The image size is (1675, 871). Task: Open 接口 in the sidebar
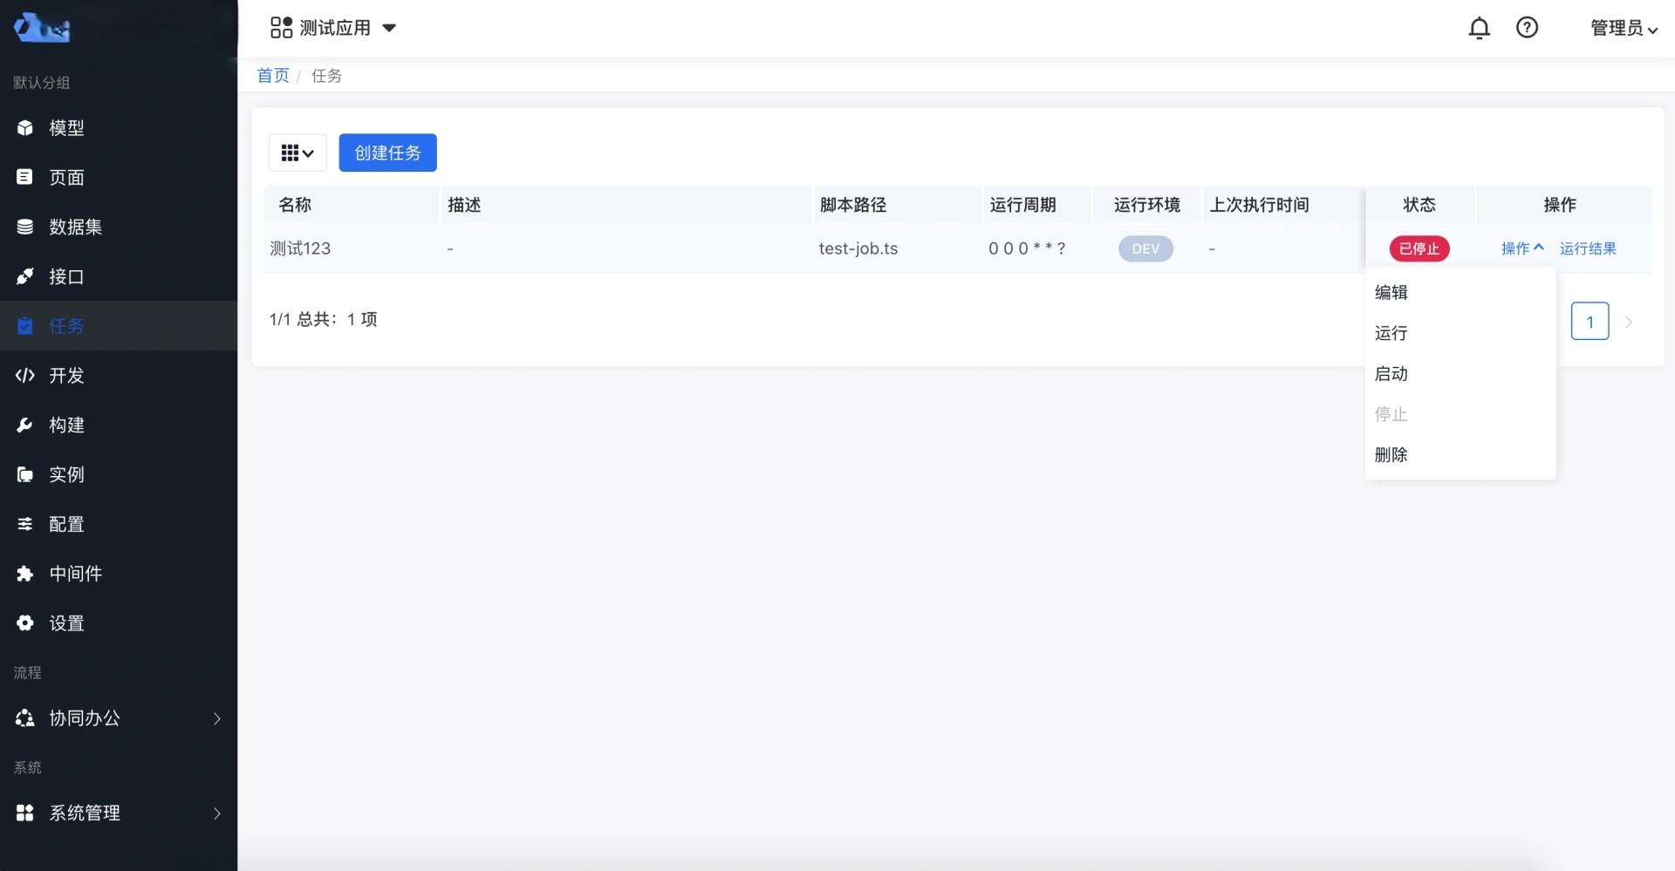click(119, 276)
